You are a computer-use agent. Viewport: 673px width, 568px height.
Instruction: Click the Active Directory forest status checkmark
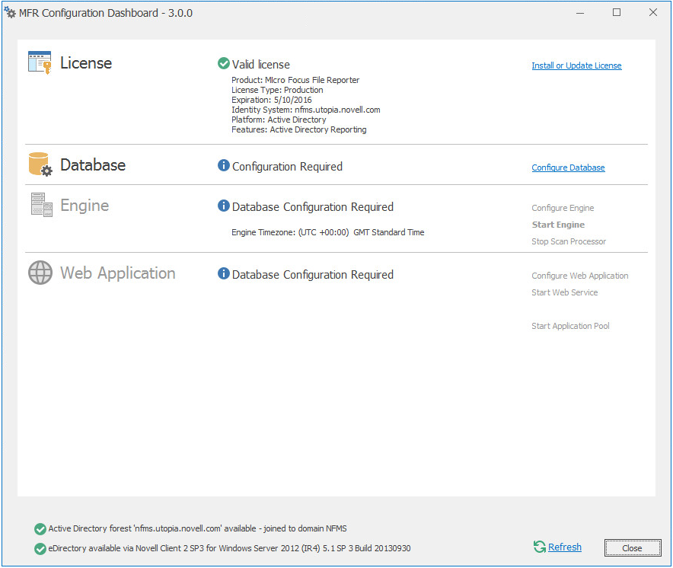point(40,529)
